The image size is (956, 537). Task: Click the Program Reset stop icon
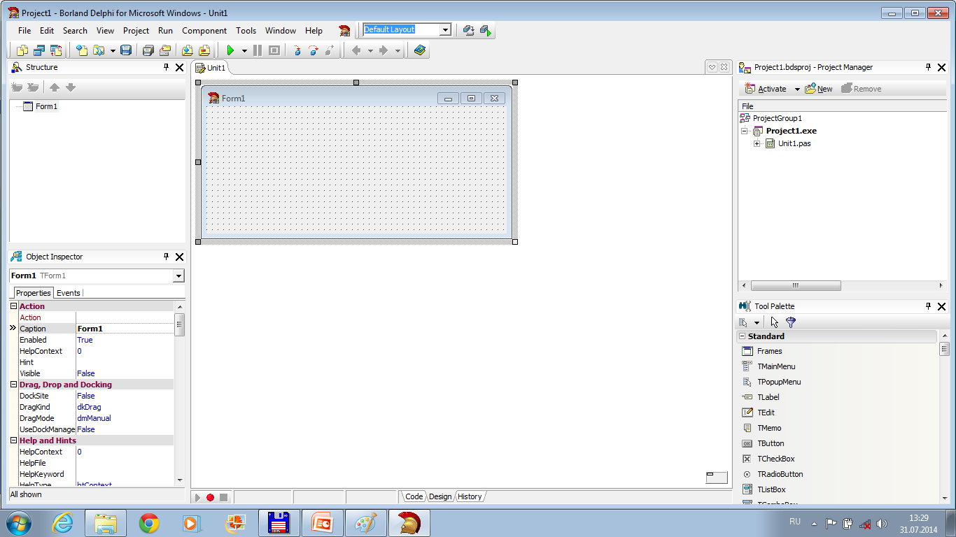pos(274,50)
